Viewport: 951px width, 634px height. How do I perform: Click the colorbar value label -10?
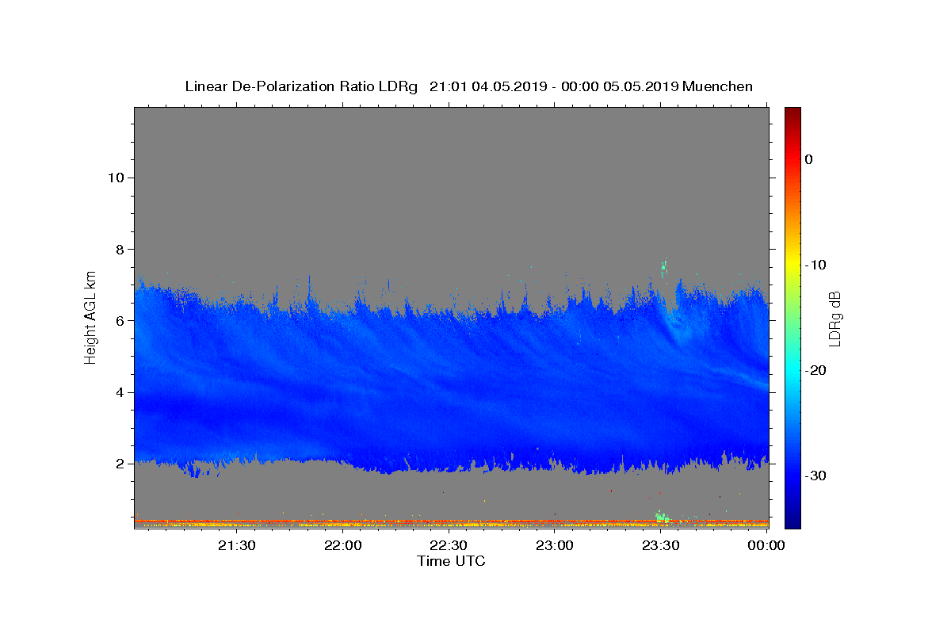(x=816, y=265)
